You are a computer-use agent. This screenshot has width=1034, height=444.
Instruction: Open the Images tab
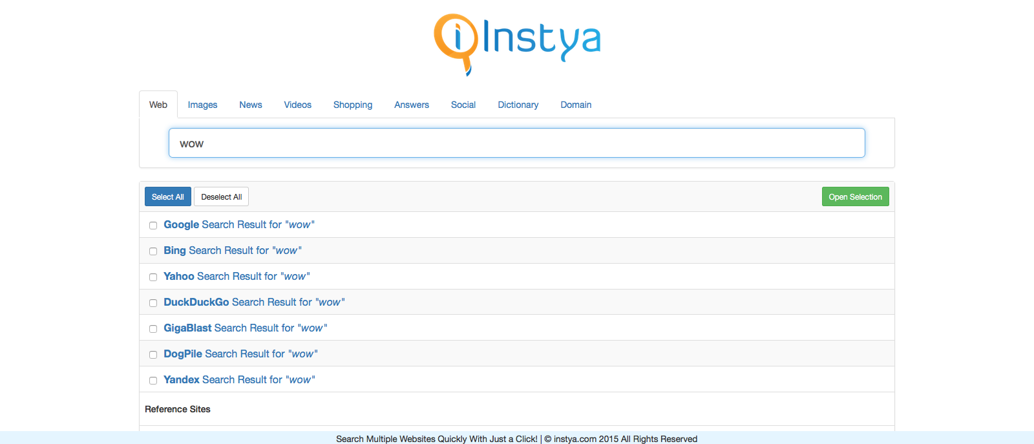coord(202,105)
